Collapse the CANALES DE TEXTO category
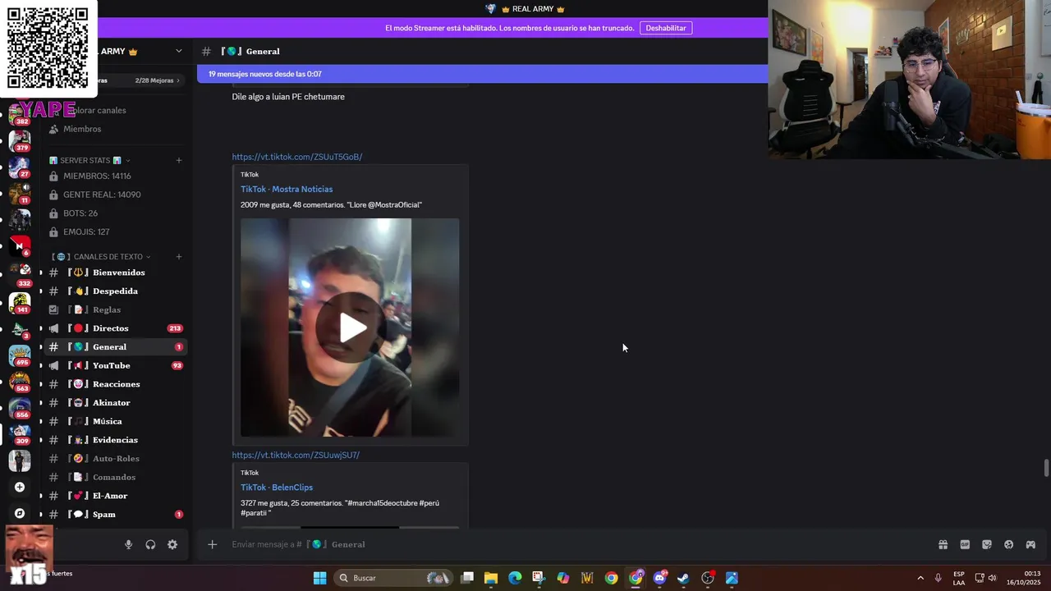1051x591 pixels. [x=148, y=257]
